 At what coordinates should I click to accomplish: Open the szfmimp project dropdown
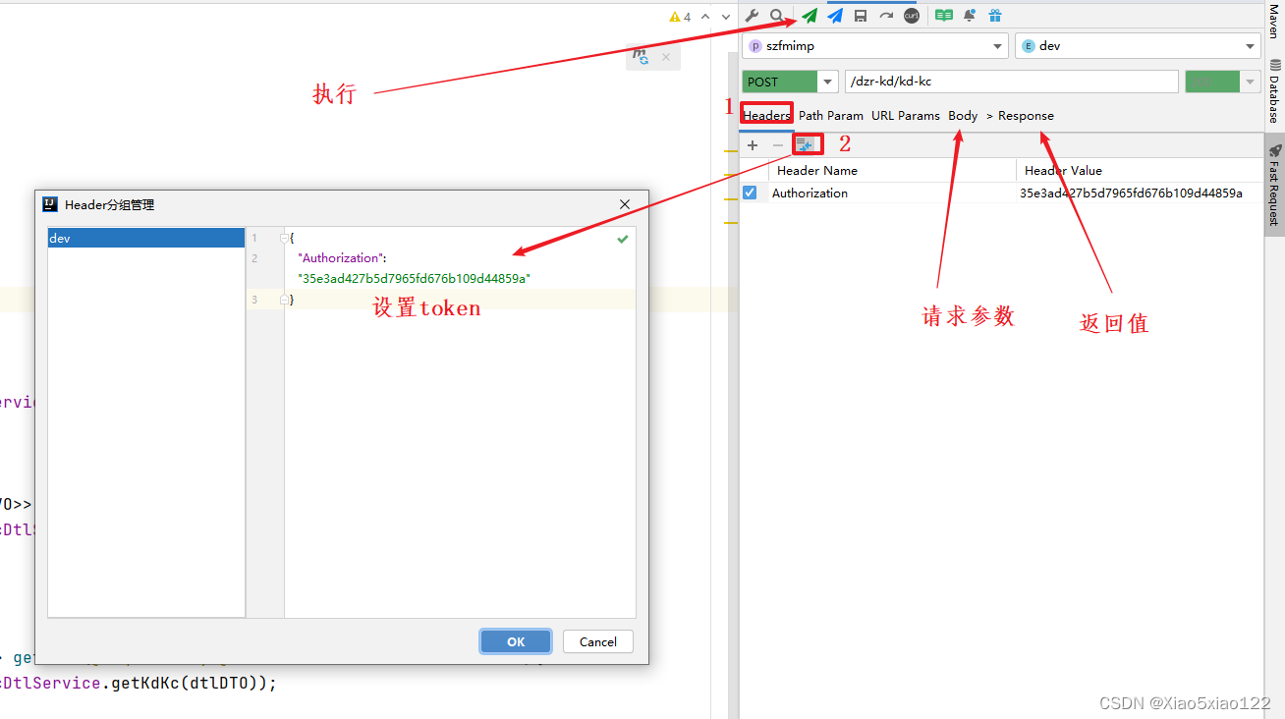pyautogui.click(x=874, y=45)
